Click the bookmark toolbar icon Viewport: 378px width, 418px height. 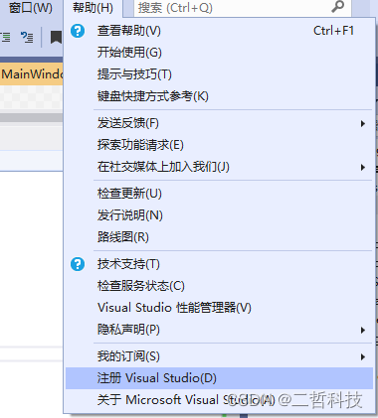tap(56, 37)
